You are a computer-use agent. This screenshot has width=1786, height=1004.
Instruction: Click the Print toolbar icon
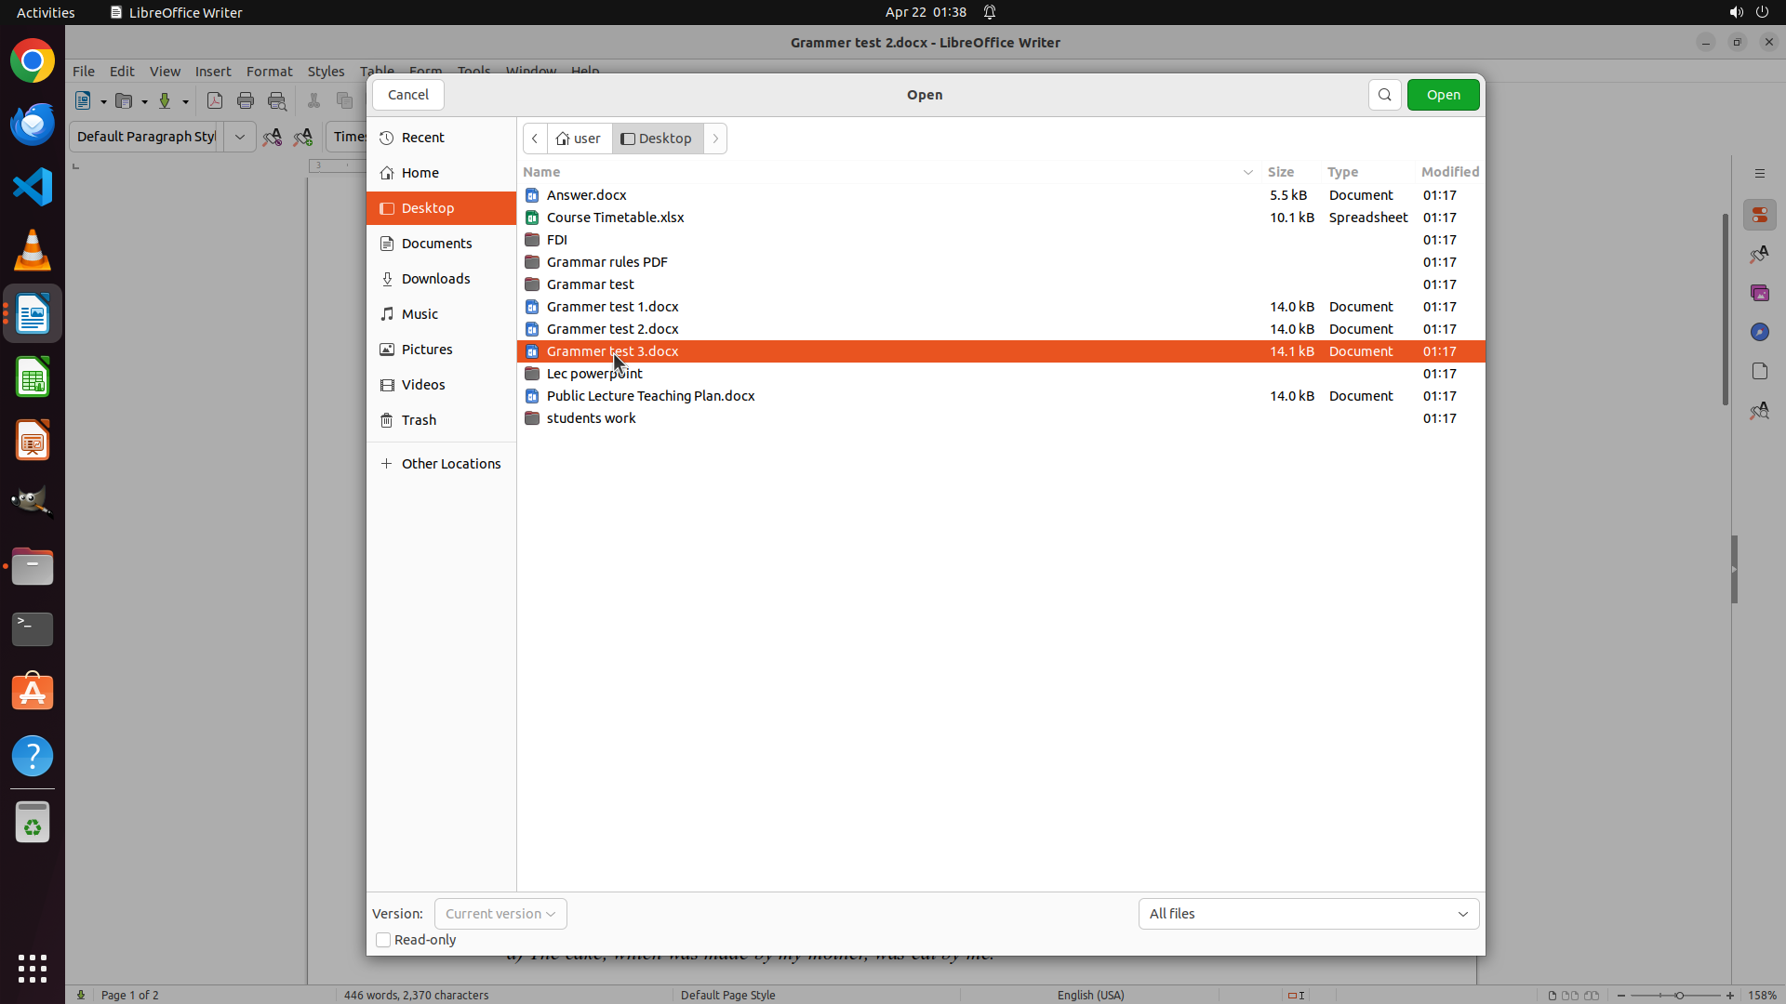click(246, 100)
